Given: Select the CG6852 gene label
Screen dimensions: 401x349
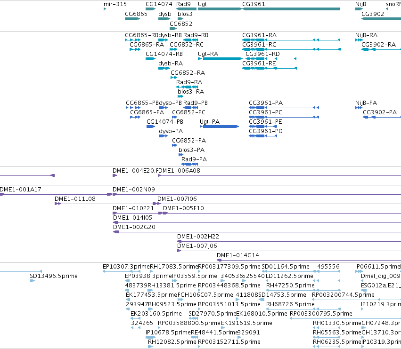Looking at the screenshot, I should click(x=181, y=24).
